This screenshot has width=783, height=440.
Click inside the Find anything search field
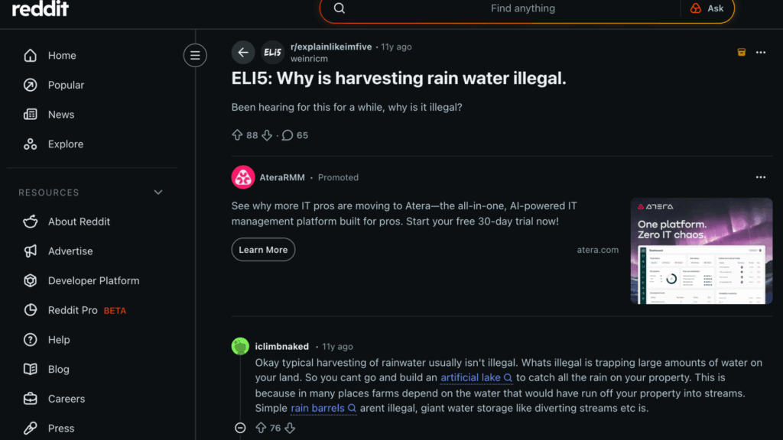(522, 8)
